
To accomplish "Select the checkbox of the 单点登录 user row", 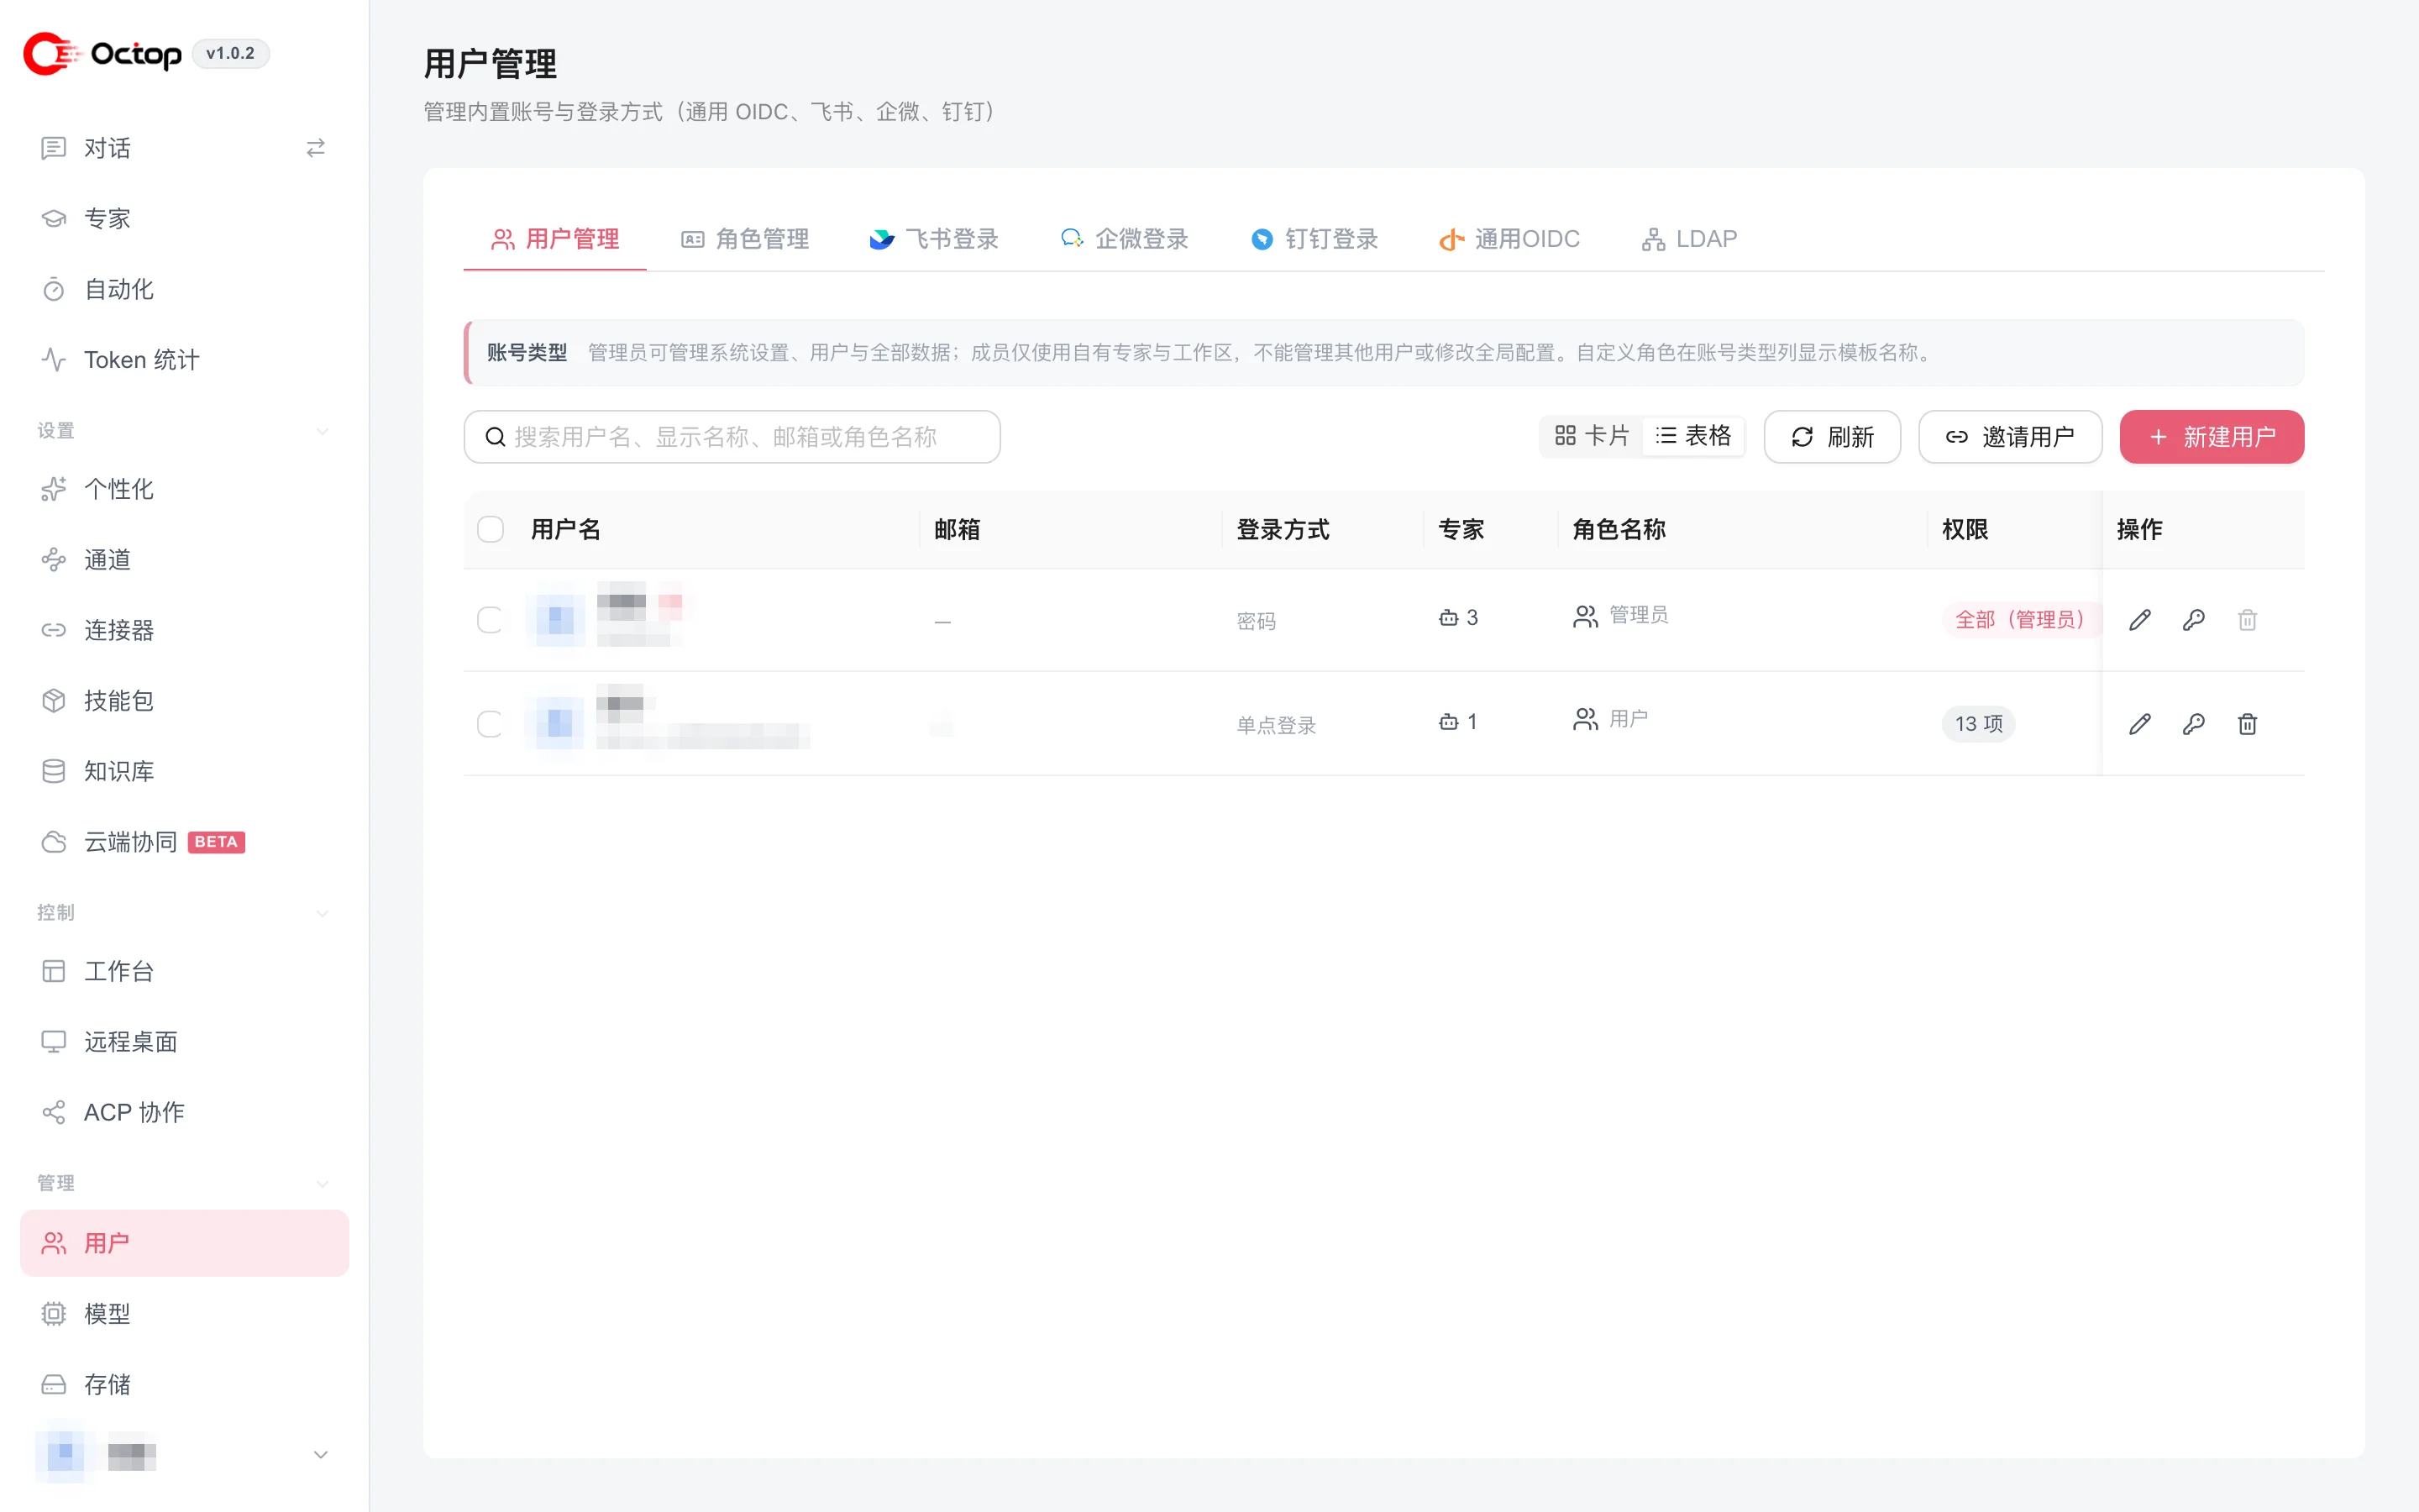I will click(x=490, y=724).
